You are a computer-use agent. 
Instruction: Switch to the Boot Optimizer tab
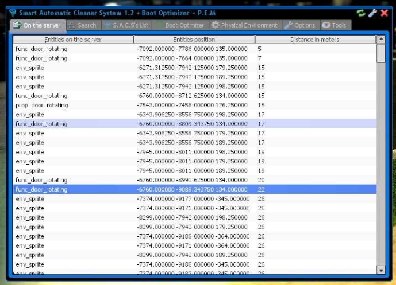181,25
